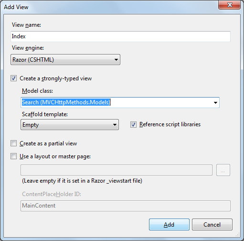
Task: Click the browse ellipsis button
Action: click(223, 170)
